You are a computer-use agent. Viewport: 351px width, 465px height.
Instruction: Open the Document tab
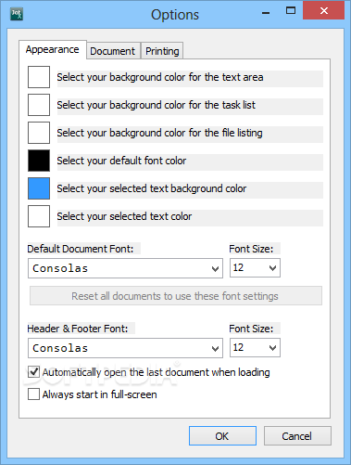(x=113, y=51)
